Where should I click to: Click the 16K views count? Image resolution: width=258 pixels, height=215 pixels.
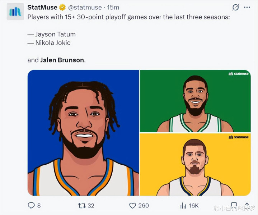pyautogui.click(x=194, y=205)
